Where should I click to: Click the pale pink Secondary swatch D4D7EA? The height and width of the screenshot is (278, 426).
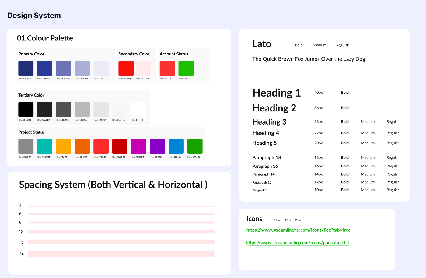(143, 68)
